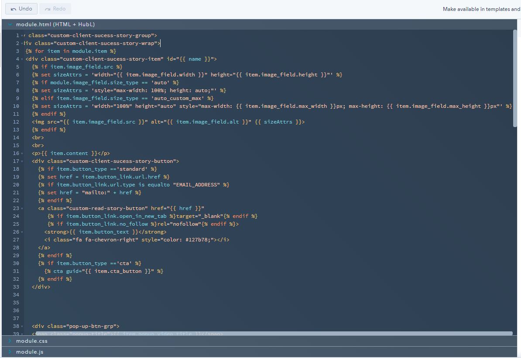
Task: Click the Undo icon
Action: click(x=14, y=8)
